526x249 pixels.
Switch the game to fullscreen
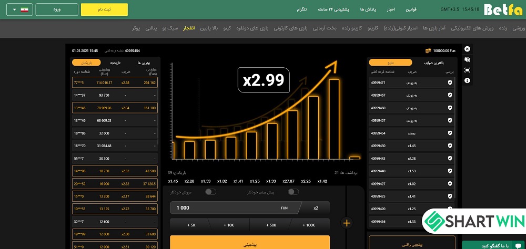pos(467,70)
